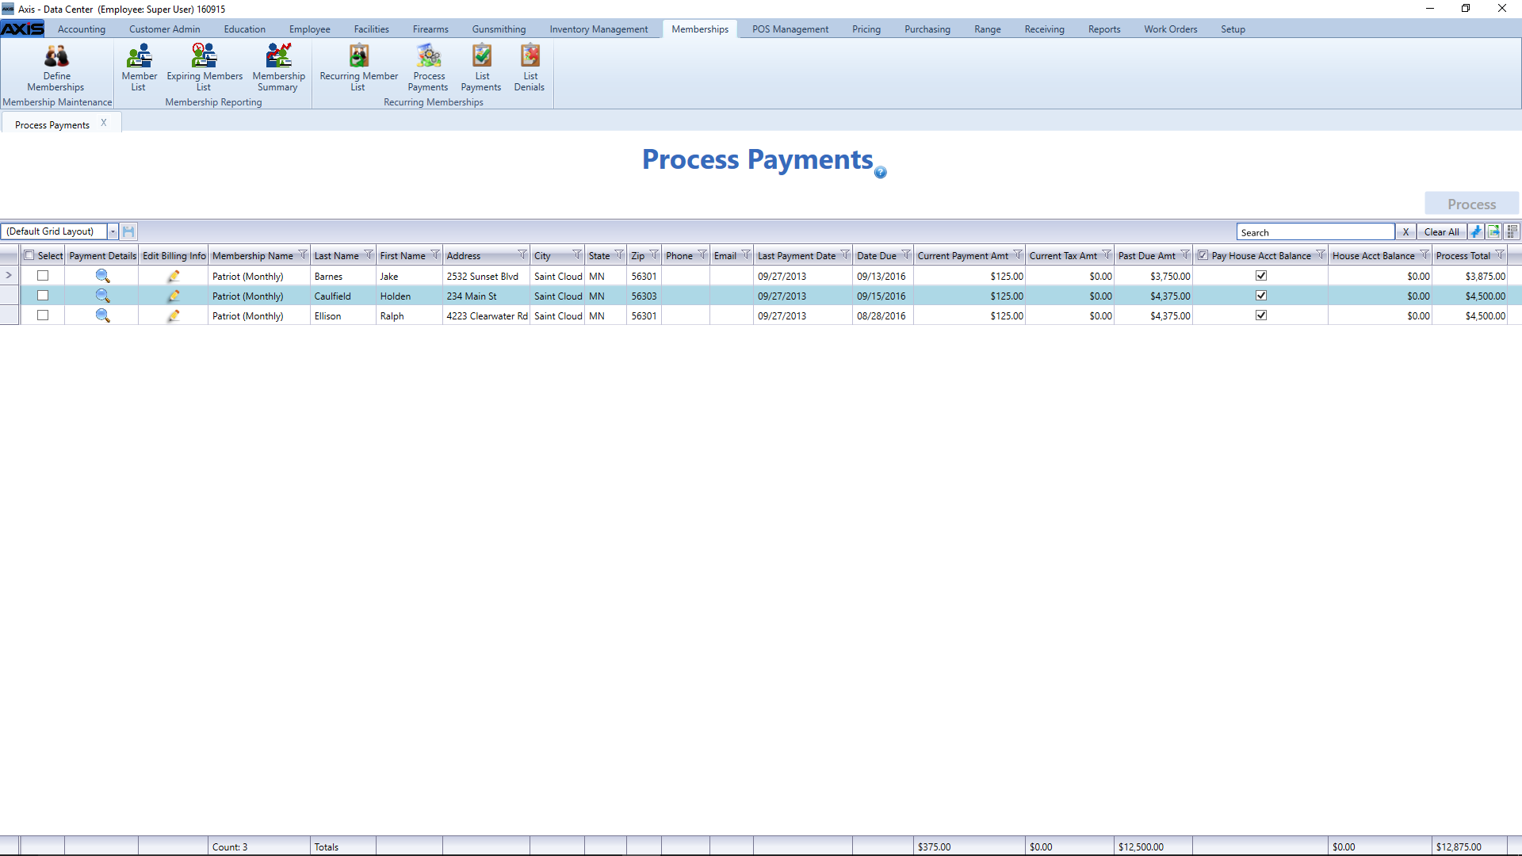This screenshot has height=856, width=1522.
Task: Edit billing info for Caulfield
Action: (x=174, y=296)
